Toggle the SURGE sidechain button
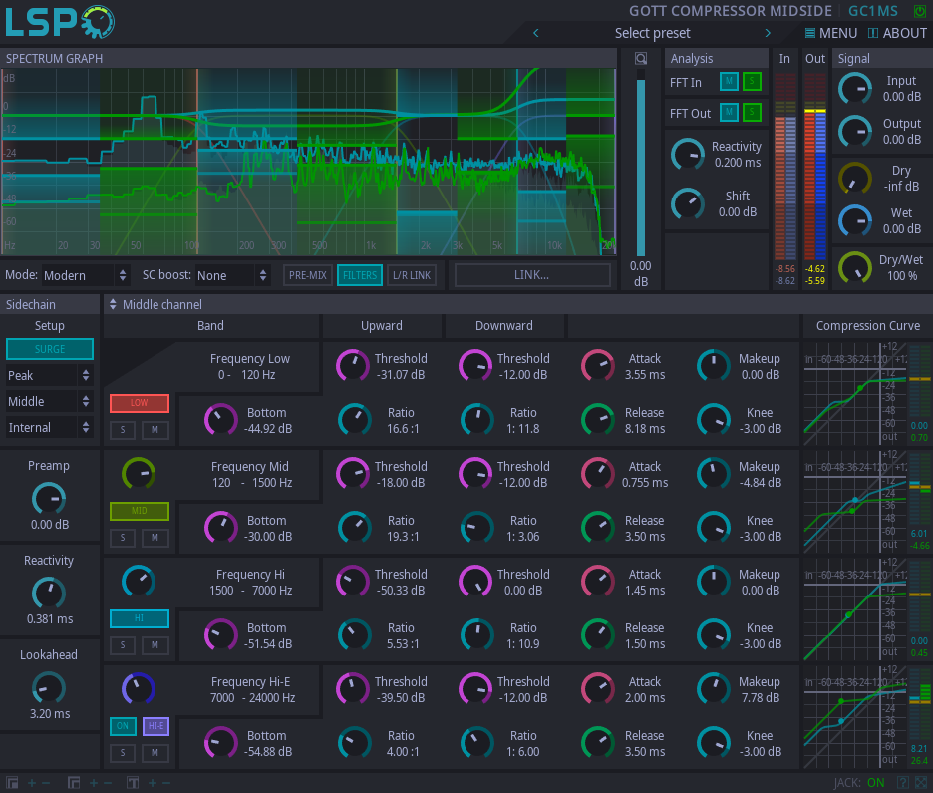The image size is (933, 793). 50,349
